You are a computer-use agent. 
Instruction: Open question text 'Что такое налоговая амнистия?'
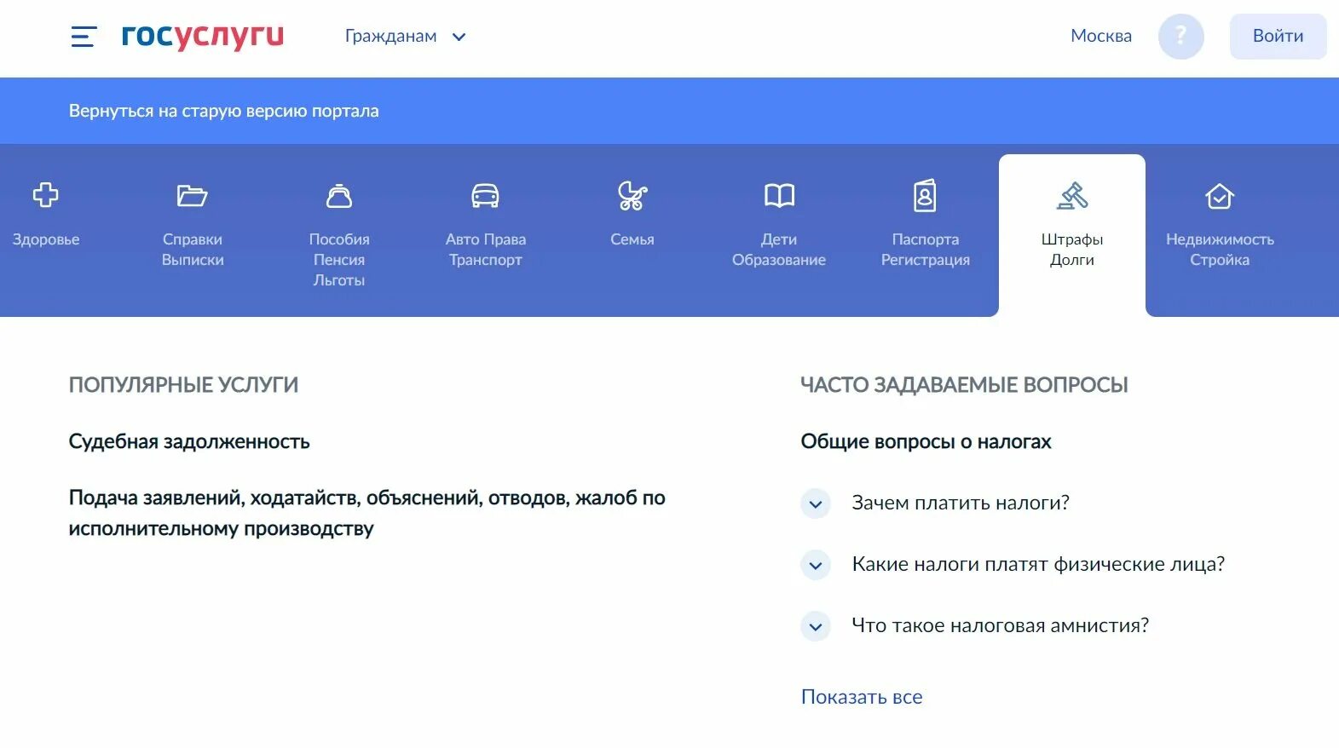tap(1001, 625)
